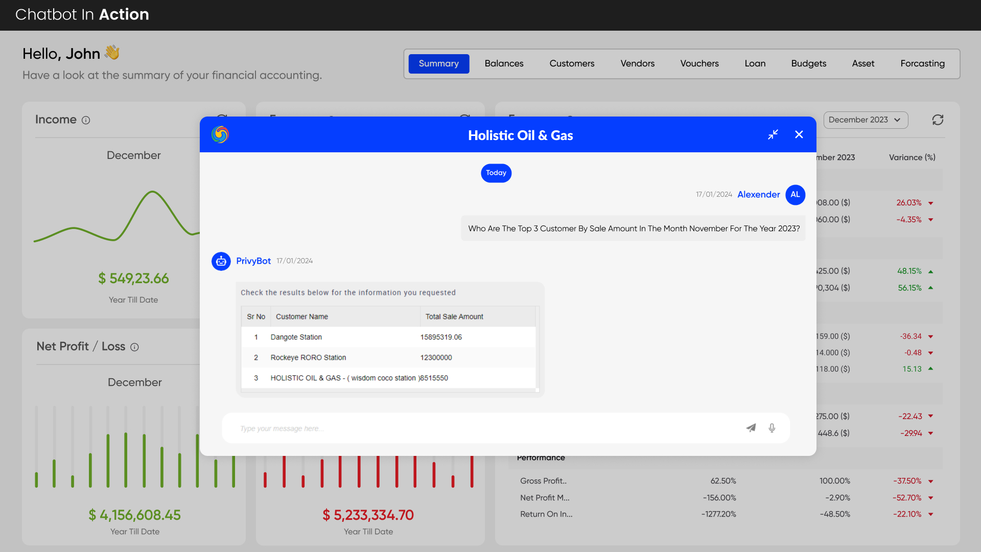Click the AL user avatar badge
This screenshot has width=981, height=552.
[x=795, y=195]
